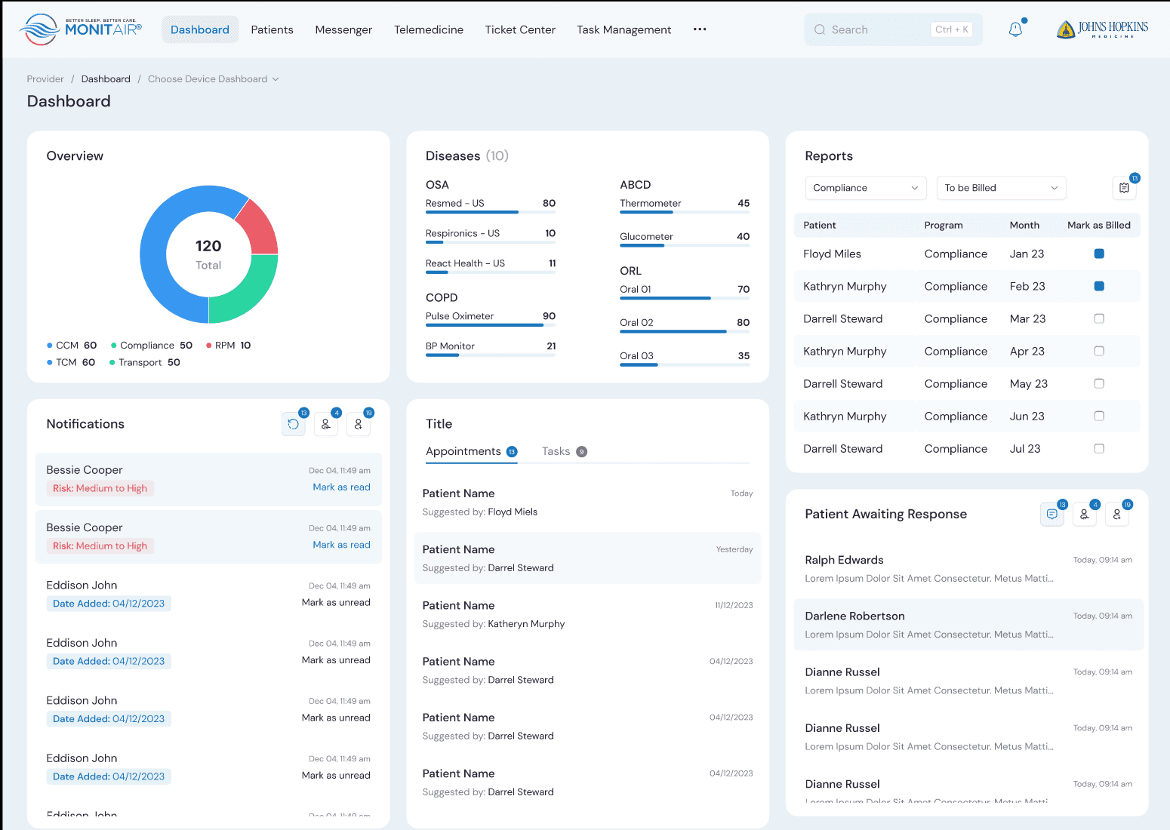Check Mark as Billed for Jun 23 row
This screenshot has width=1170, height=830.
click(x=1099, y=416)
